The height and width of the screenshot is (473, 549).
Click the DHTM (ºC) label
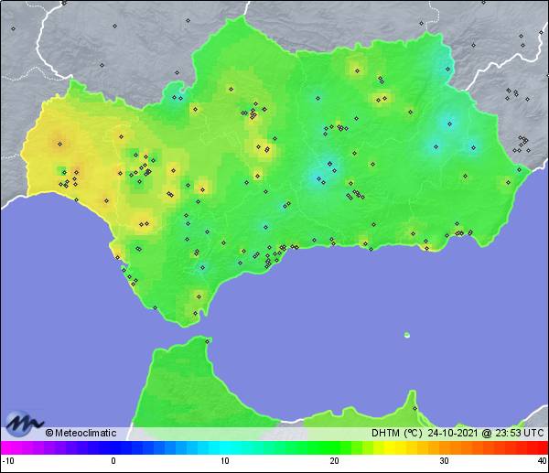(x=397, y=433)
